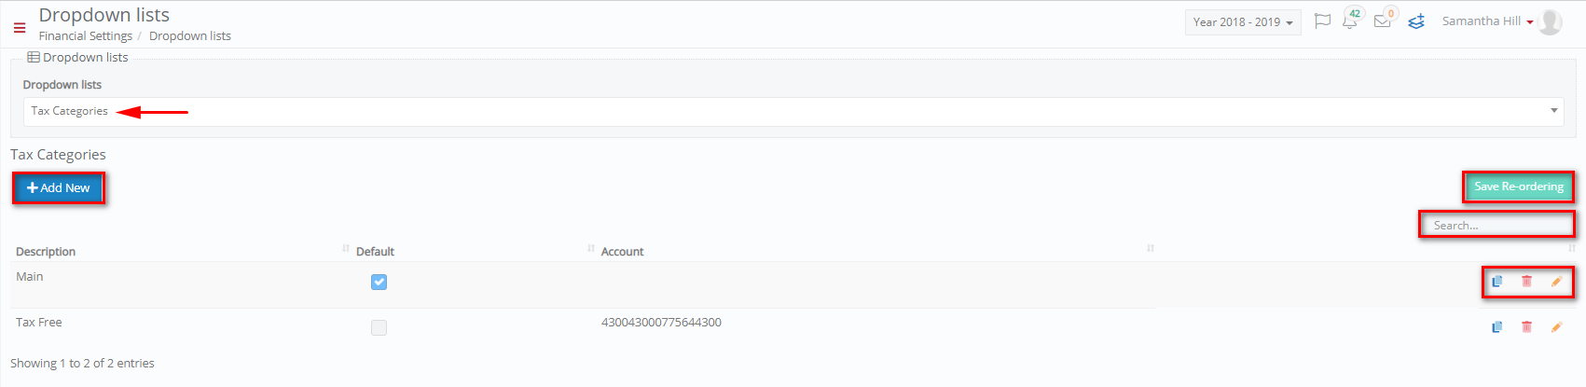The image size is (1586, 387).
Task: Open the Year 2018 - 2019 selector
Action: pos(1243,22)
